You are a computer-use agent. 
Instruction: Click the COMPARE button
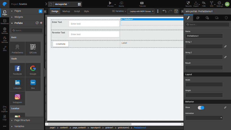(61, 44)
